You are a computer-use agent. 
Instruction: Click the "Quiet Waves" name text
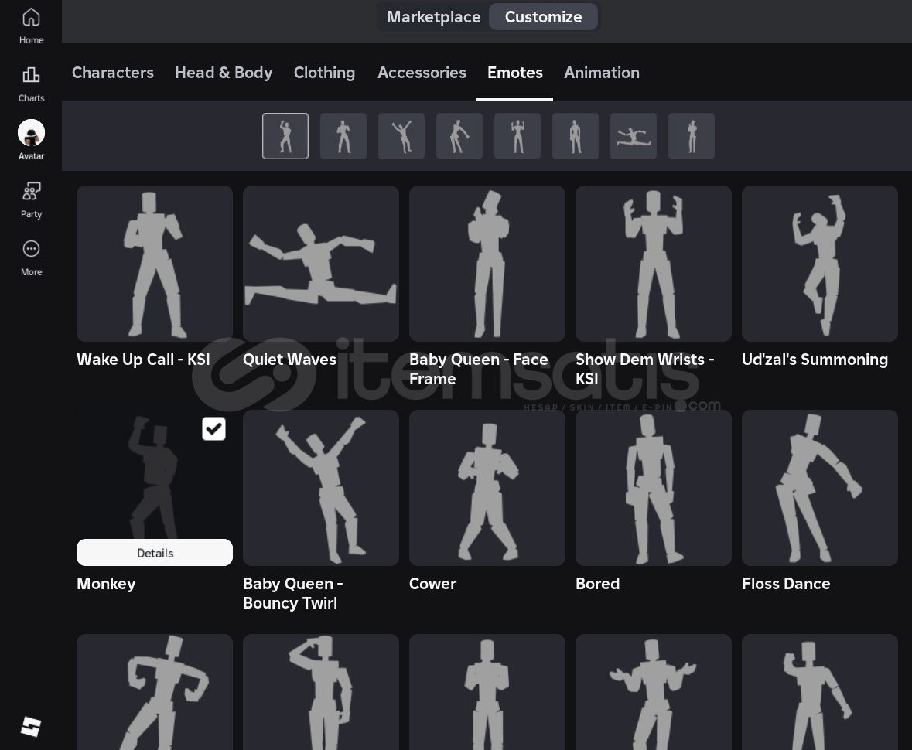pyautogui.click(x=289, y=360)
